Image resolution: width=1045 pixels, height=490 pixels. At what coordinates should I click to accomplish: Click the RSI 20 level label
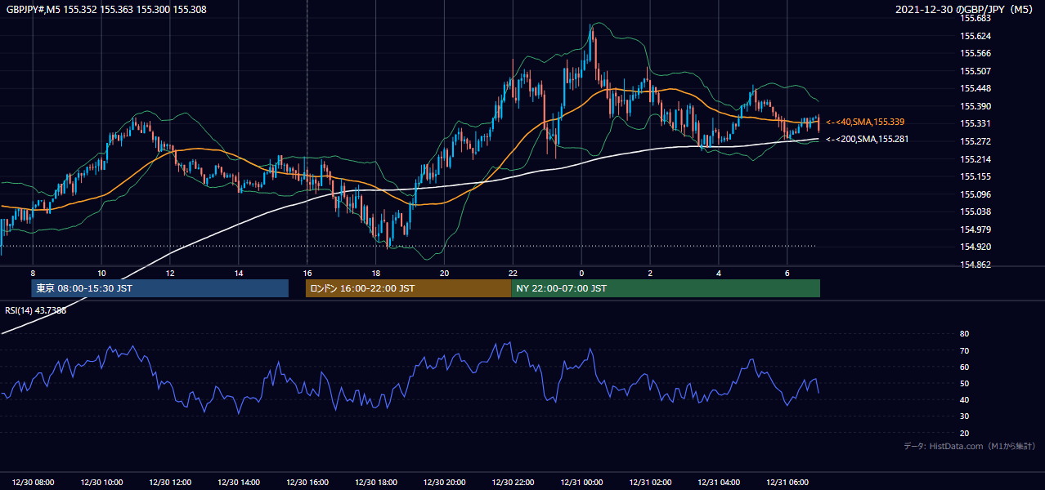point(964,433)
